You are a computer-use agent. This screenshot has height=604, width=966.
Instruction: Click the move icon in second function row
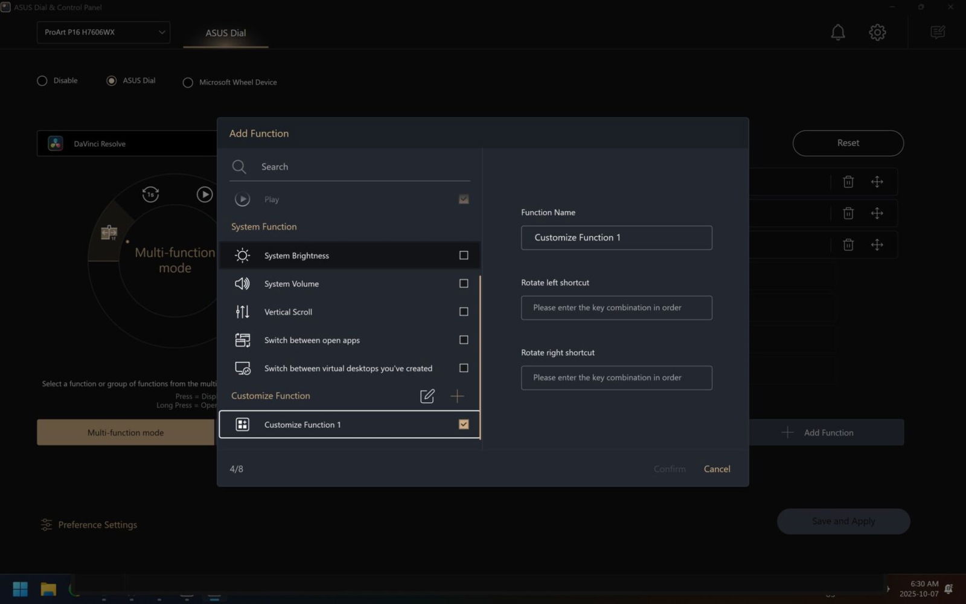click(877, 213)
